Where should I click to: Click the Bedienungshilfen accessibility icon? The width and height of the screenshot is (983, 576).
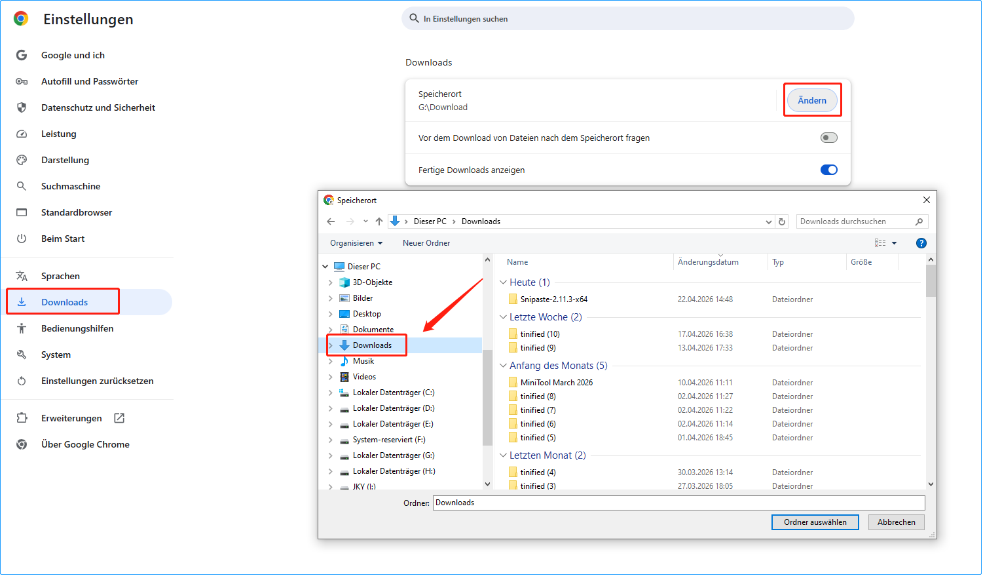click(x=22, y=328)
